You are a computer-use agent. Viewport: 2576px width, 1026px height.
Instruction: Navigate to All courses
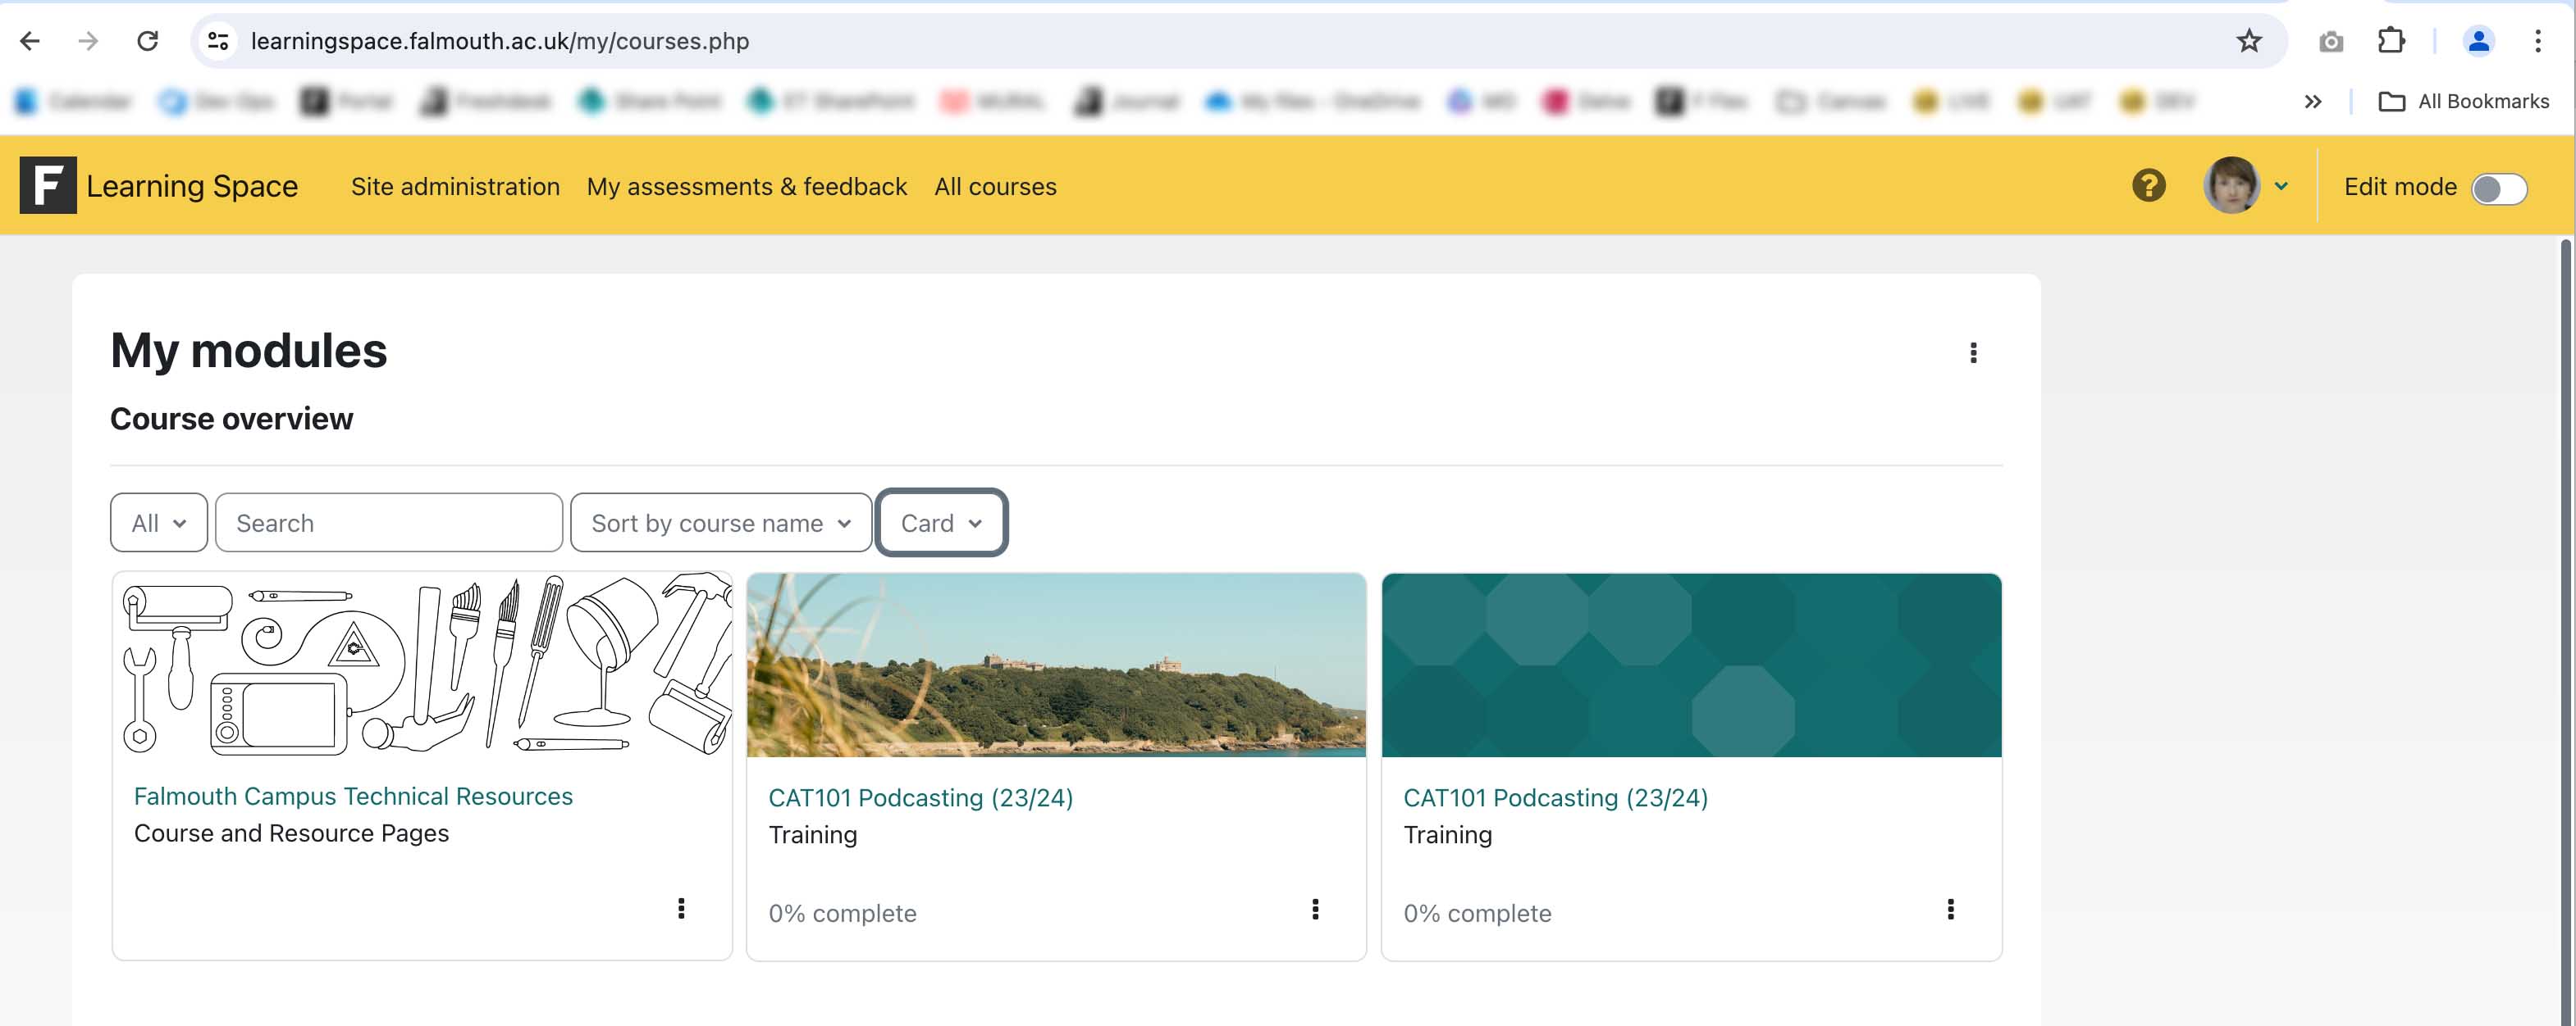tap(994, 187)
